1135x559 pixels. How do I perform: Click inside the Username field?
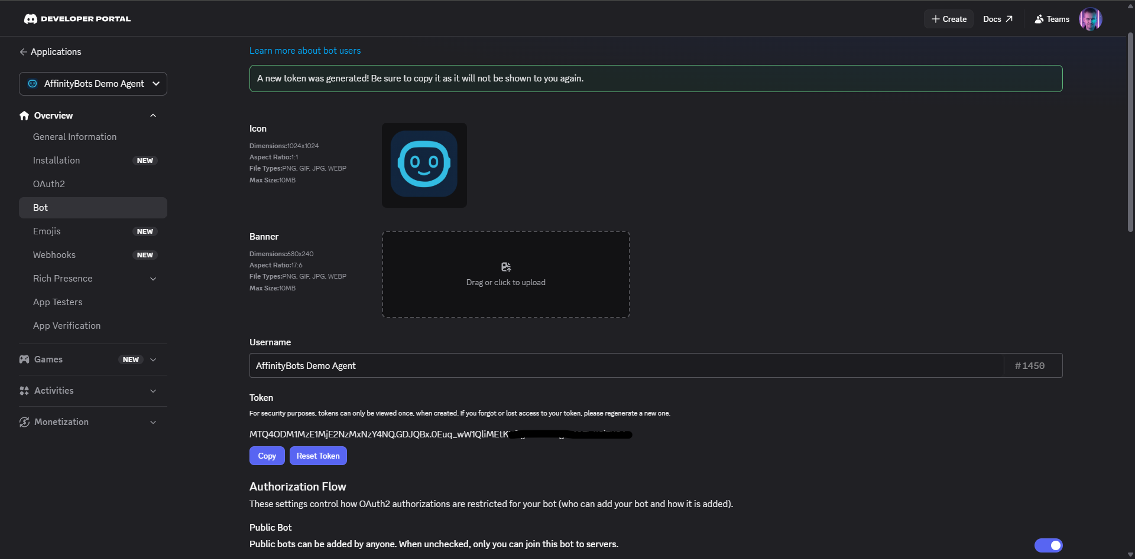click(532, 365)
